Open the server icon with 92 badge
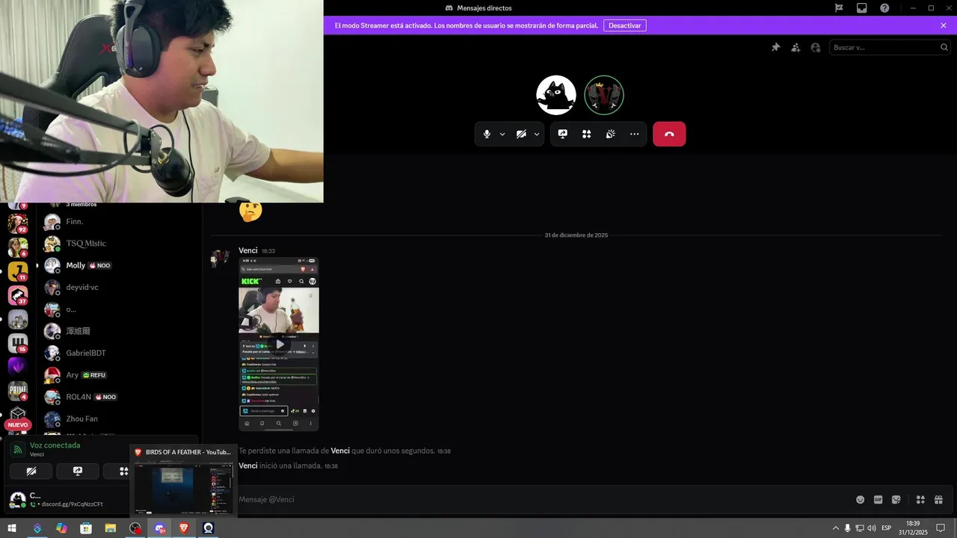The width and height of the screenshot is (957, 538). coord(18,223)
